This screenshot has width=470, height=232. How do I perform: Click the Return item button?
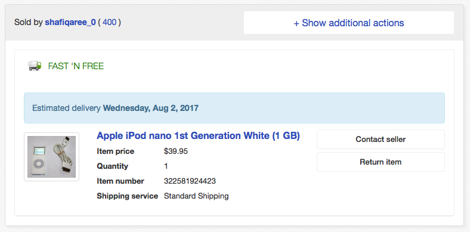[x=381, y=162]
